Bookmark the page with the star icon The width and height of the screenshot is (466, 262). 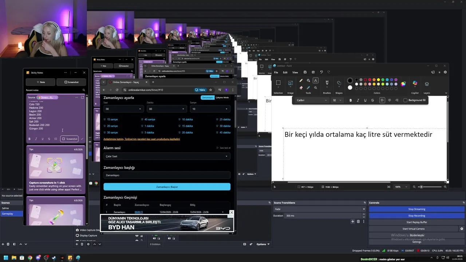210,90
